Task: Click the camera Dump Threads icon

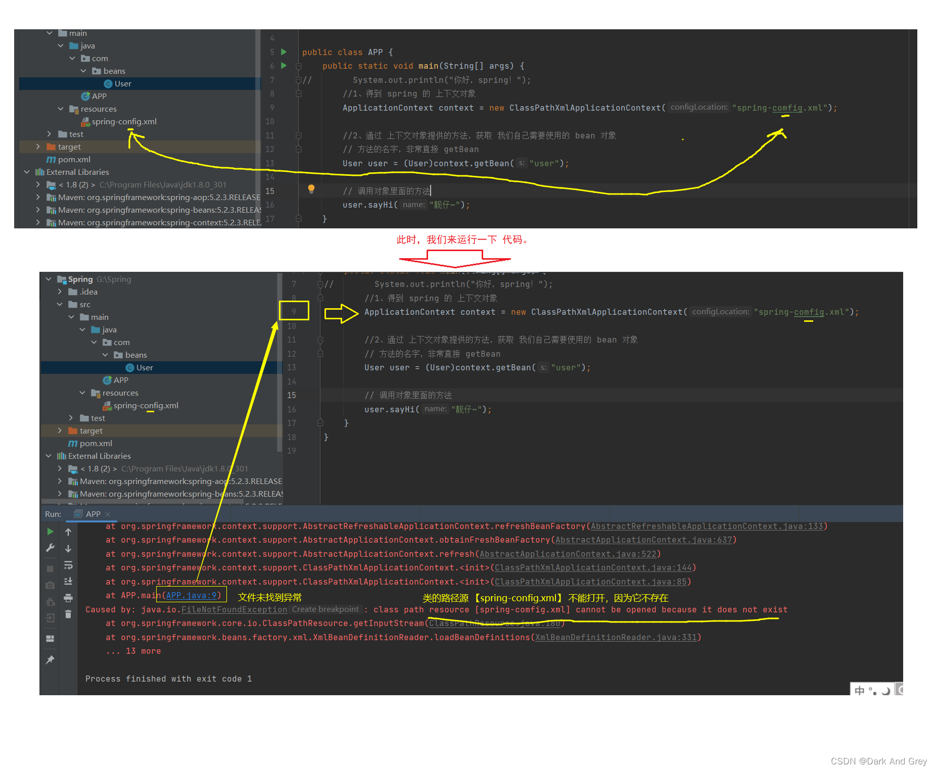Action: point(50,585)
